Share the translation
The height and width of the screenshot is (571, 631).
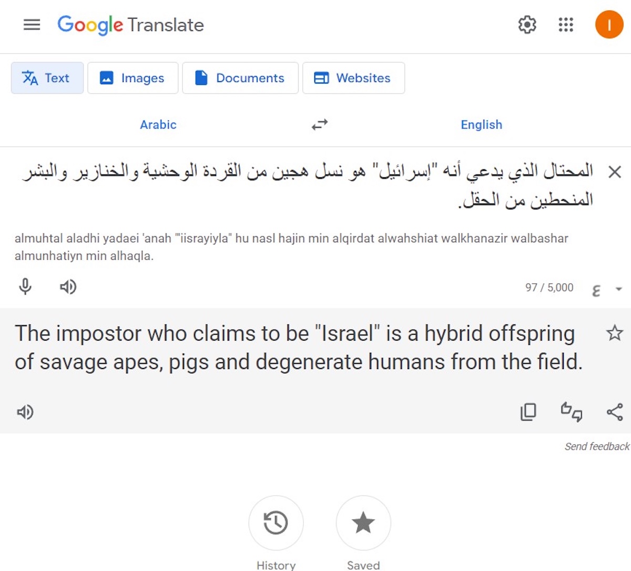pyautogui.click(x=614, y=412)
